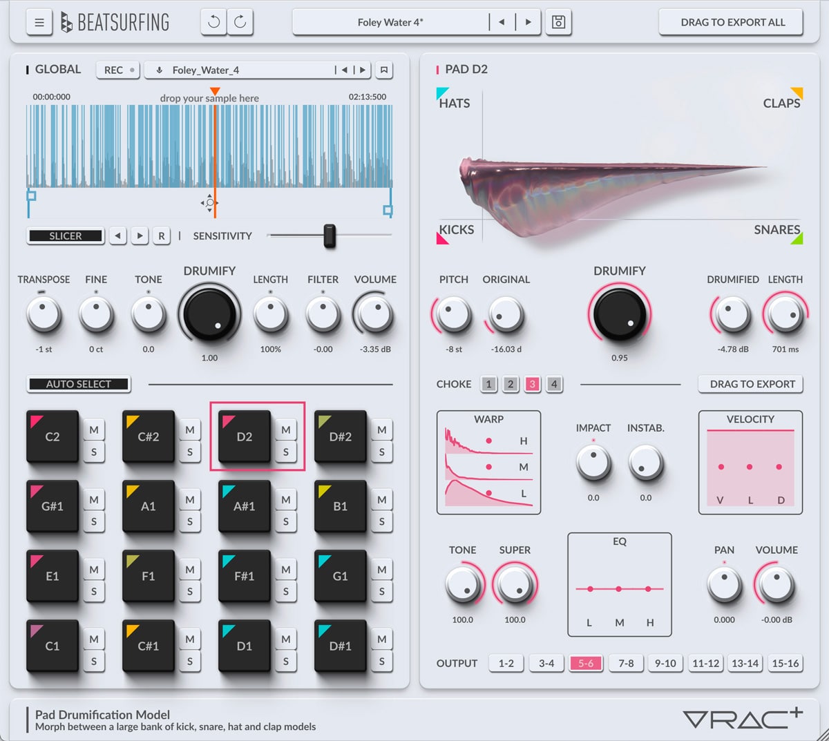Click DRAG TO EXPORT ALL button
Viewport: 829px width, 741px height.
click(732, 22)
